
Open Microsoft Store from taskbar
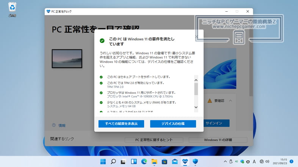(x=165, y=161)
